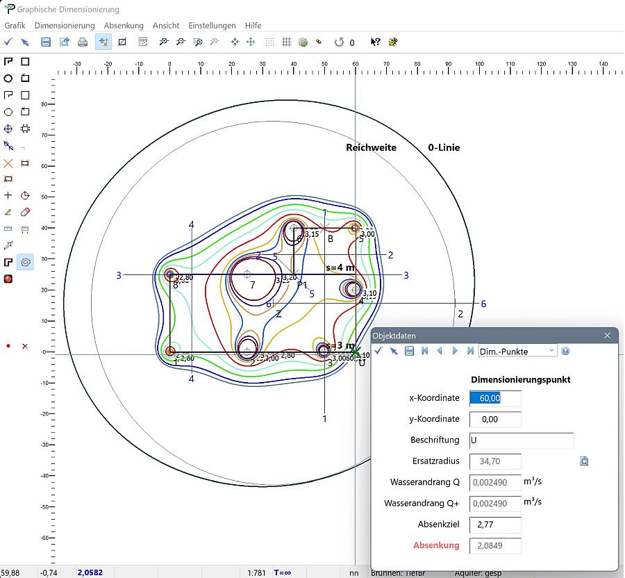Click the blue crosshair circle tool
625x578 pixels.
(x=8, y=129)
